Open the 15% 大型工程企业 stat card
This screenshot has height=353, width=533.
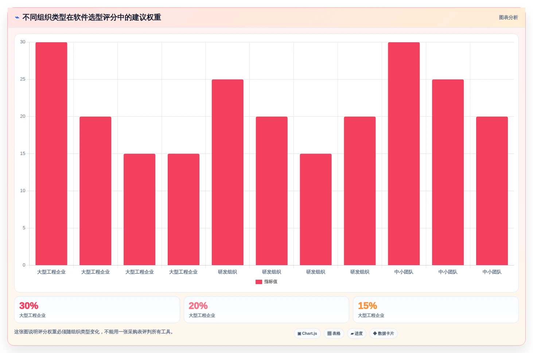pyautogui.click(x=436, y=310)
